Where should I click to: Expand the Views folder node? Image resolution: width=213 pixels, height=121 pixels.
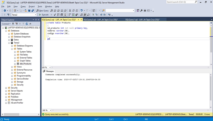coord(12,67)
